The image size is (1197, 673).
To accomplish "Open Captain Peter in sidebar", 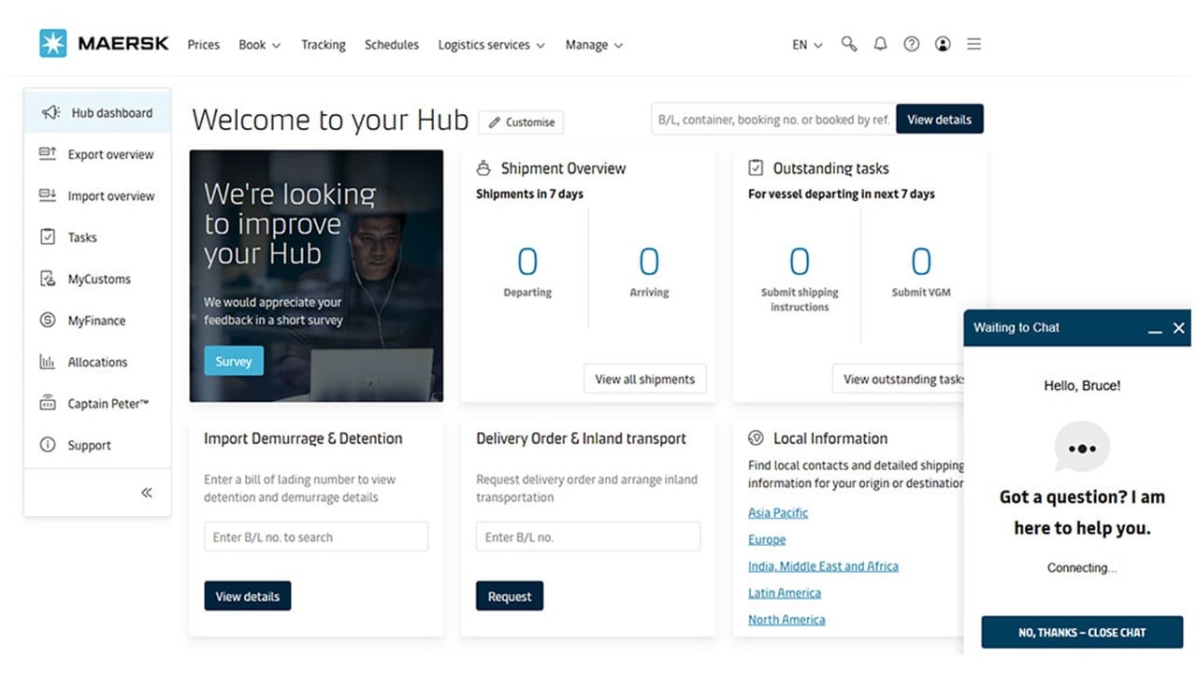I will click(108, 404).
